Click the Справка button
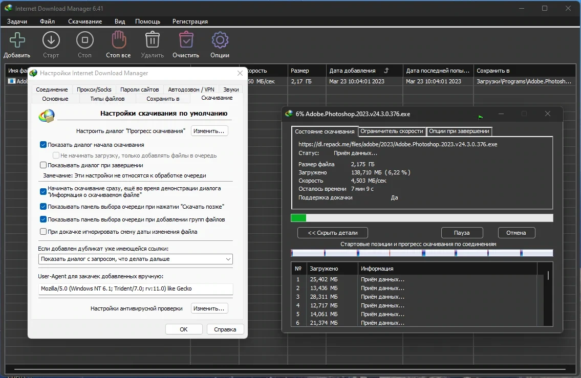Image resolution: width=581 pixels, height=378 pixels. [225, 329]
